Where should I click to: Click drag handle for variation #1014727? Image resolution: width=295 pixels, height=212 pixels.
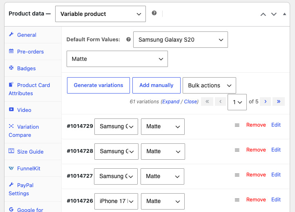(237, 175)
